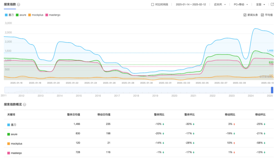Click the red up arrow beside 移动同比 3%
This screenshot has height=158, width=277.
(x=234, y=124)
